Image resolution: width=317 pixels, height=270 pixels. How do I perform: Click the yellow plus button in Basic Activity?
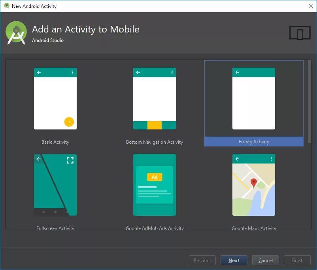point(69,122)
